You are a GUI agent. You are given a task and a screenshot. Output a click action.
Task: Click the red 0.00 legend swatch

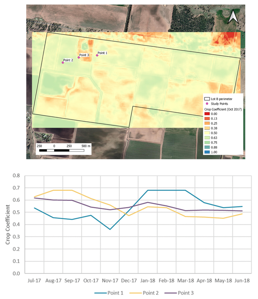pyautogui.click(x=207, y=114)
